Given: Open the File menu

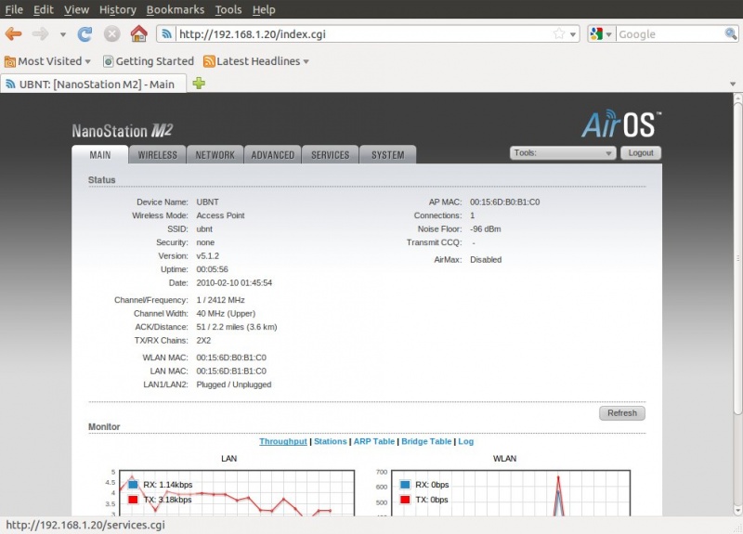Looking at the screenshot, I should point(14,9).
